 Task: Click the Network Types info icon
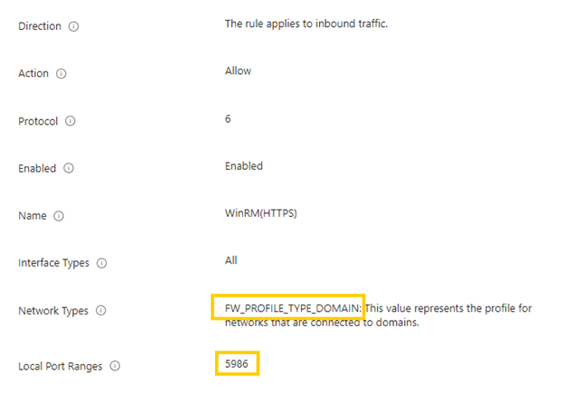[100, 311]
